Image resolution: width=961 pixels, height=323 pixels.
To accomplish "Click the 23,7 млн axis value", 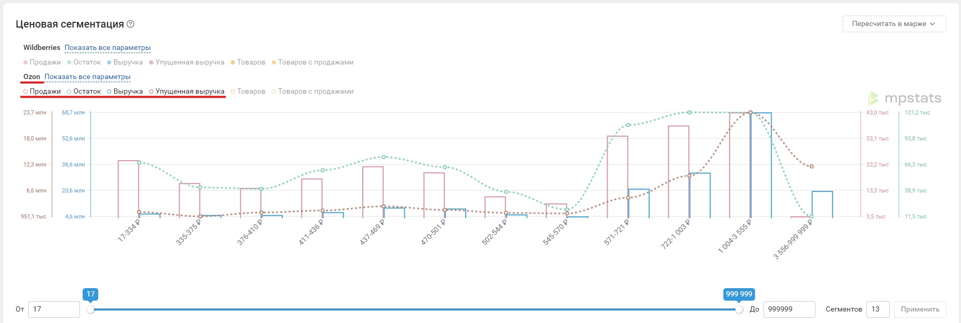I will [x=35, y=112].
